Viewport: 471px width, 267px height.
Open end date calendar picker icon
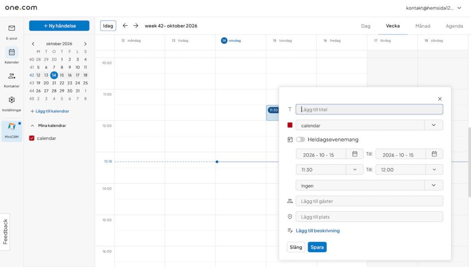(x=434, y=154)
